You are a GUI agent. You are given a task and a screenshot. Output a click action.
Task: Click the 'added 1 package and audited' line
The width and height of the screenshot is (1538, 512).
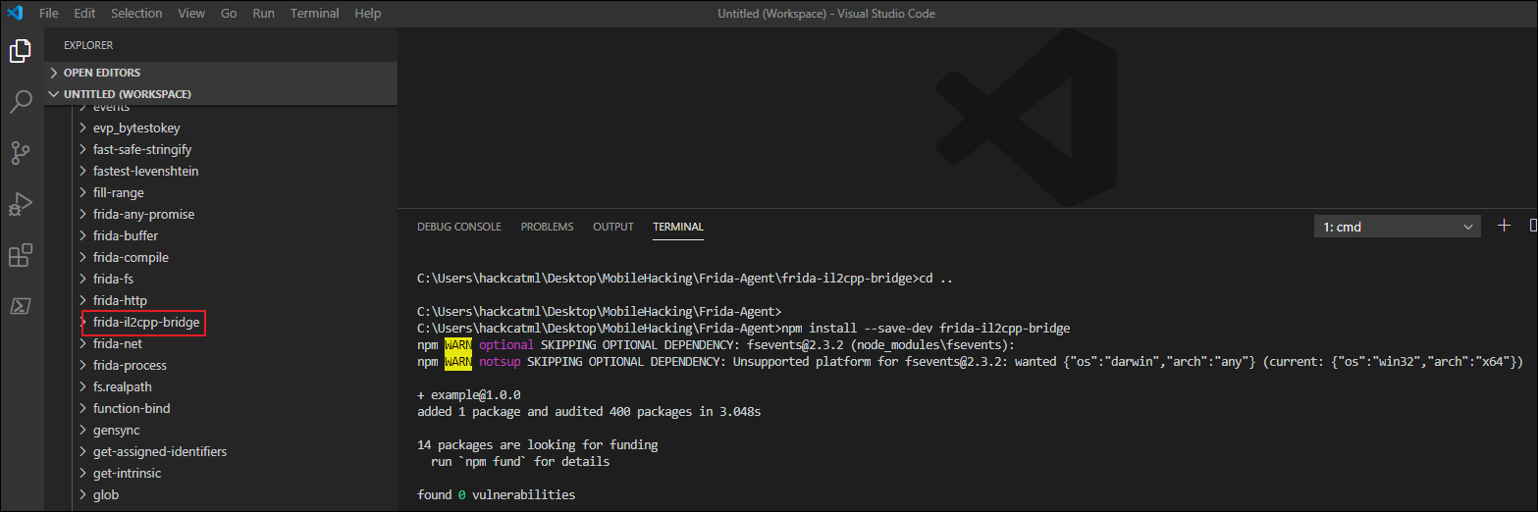[x=589, y=411]
